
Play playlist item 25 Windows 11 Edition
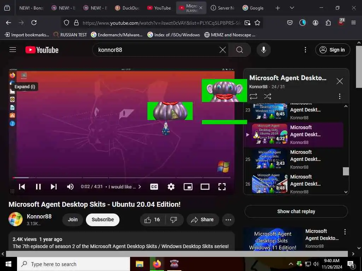tap(294, 159)
